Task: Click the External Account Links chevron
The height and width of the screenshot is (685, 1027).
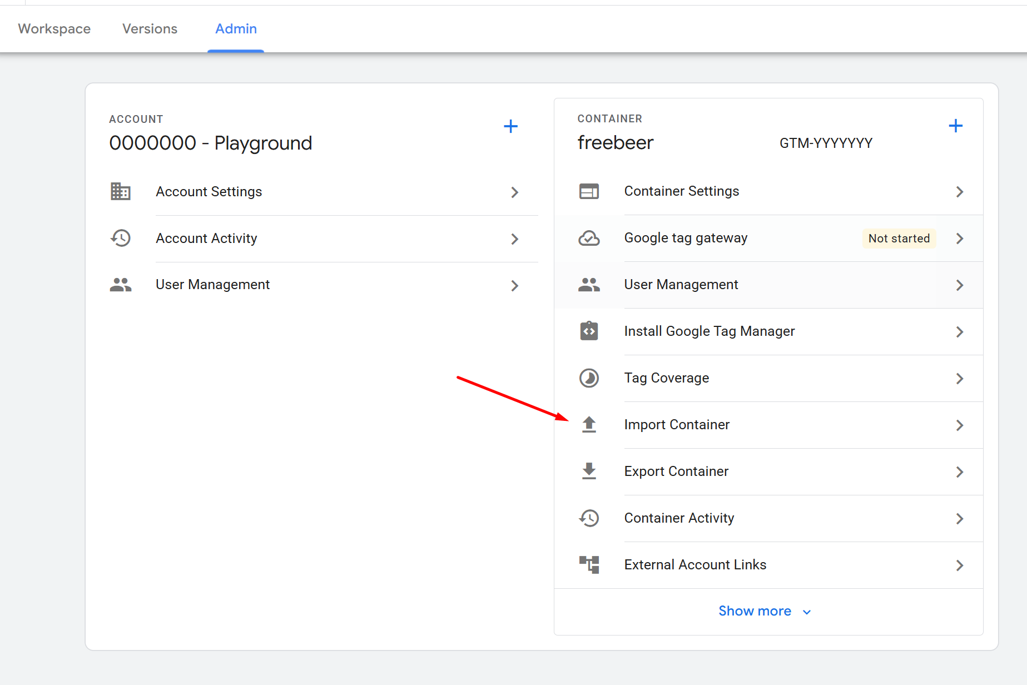Action: pos(960,565)
